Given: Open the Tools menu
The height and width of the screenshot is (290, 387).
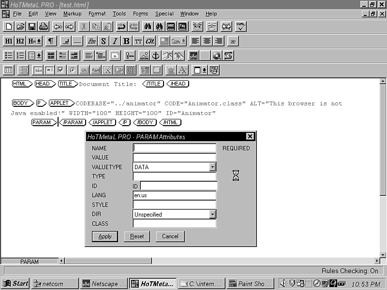Looking at the screenshot, I should (119, 14).
